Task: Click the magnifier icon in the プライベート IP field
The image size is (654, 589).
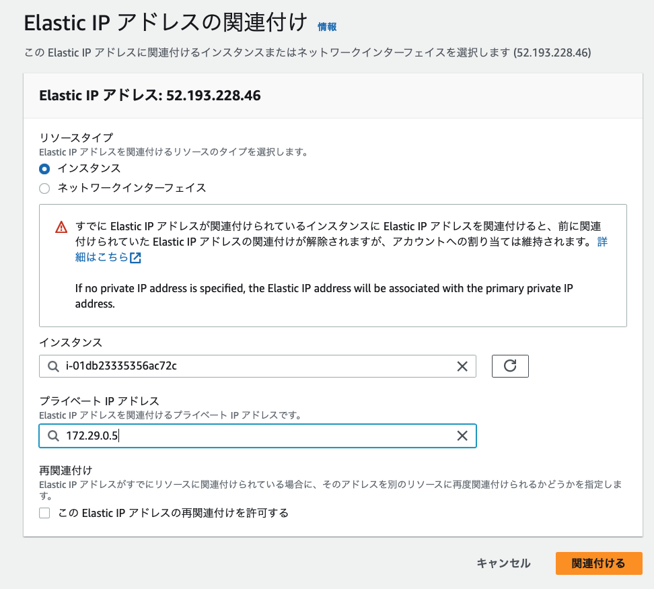Action: click(53, 436)
